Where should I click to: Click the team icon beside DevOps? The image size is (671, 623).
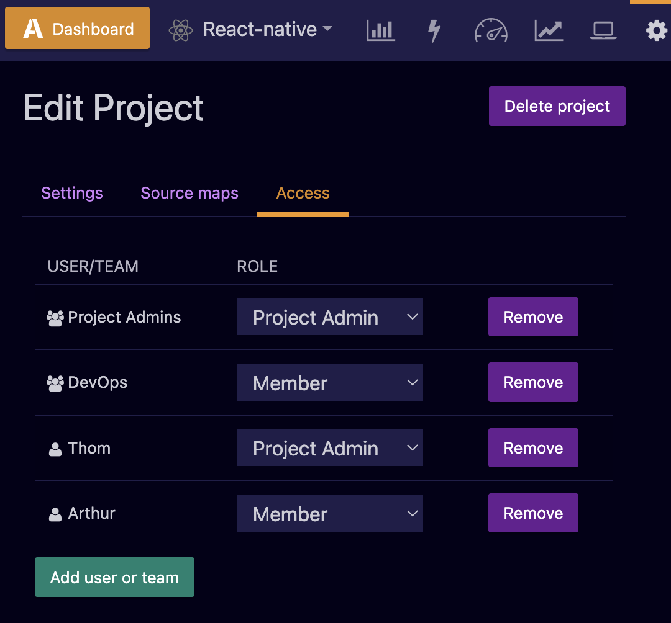pyautogui.click(x=55, y=383)
